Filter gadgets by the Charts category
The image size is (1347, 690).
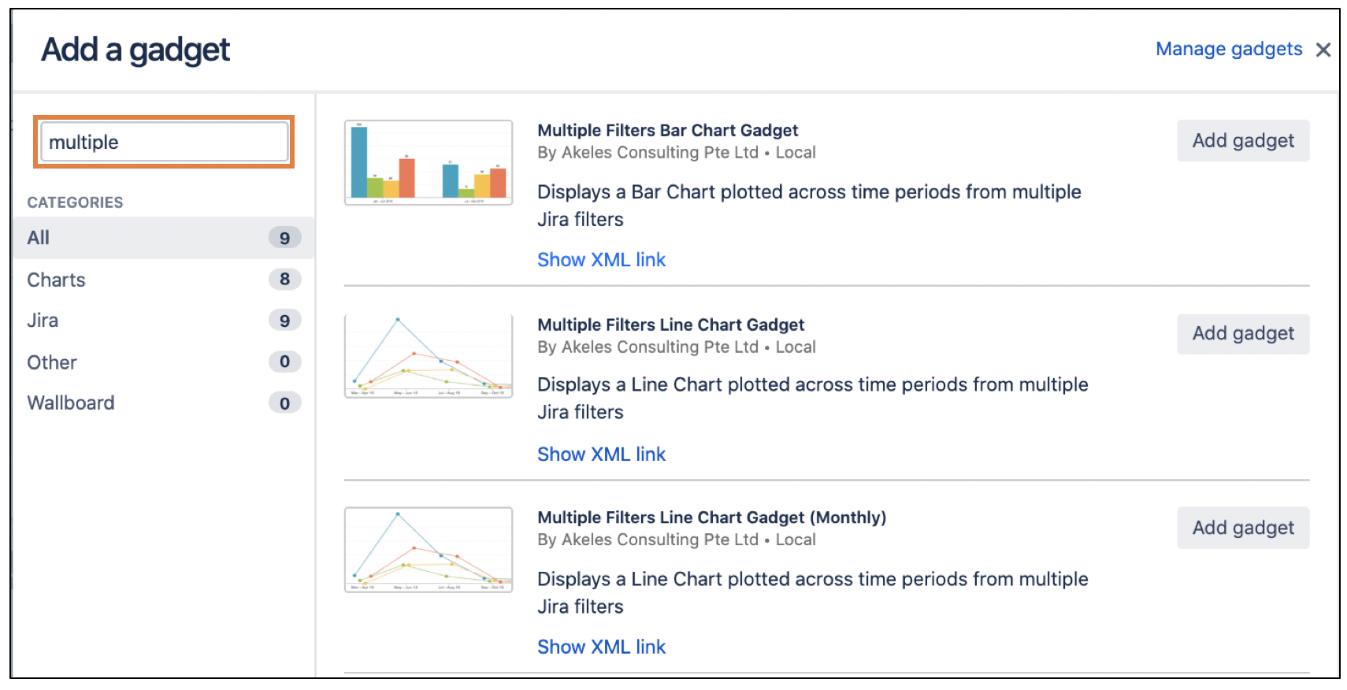tap(55, 279)
